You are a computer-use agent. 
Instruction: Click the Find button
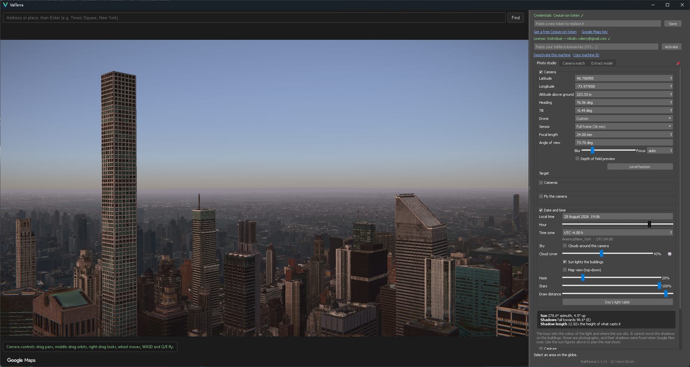515,18
